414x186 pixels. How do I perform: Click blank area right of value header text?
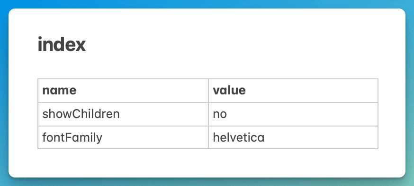[312, 91]
